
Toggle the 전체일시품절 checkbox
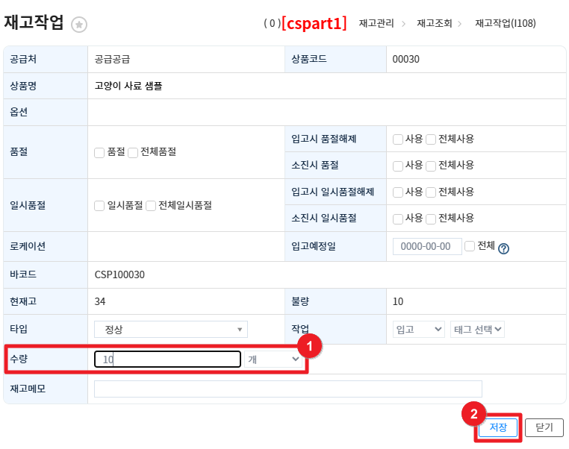click(x=151, y=206)
